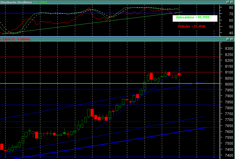Click the 7450 price scale value
235x159 pixels.
(x=229, y=149)
